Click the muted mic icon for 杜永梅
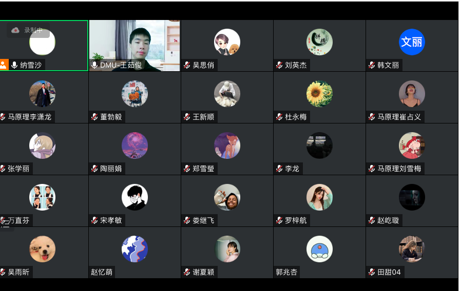 pos(279,117)
